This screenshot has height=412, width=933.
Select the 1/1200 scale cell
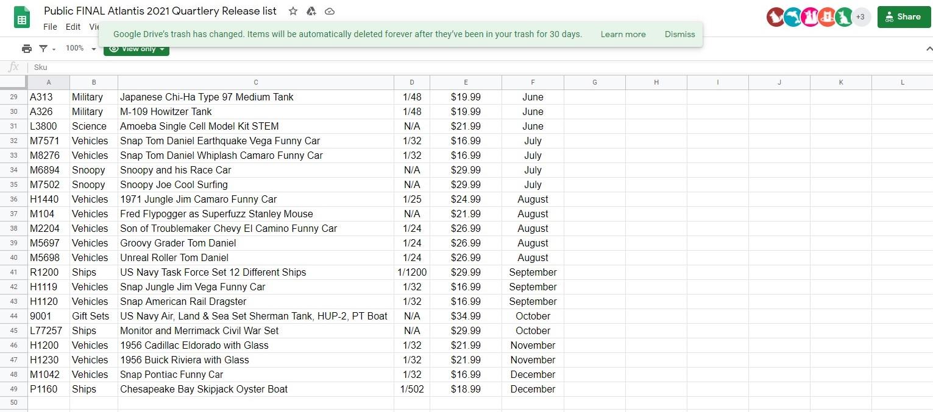click(412, 273)
